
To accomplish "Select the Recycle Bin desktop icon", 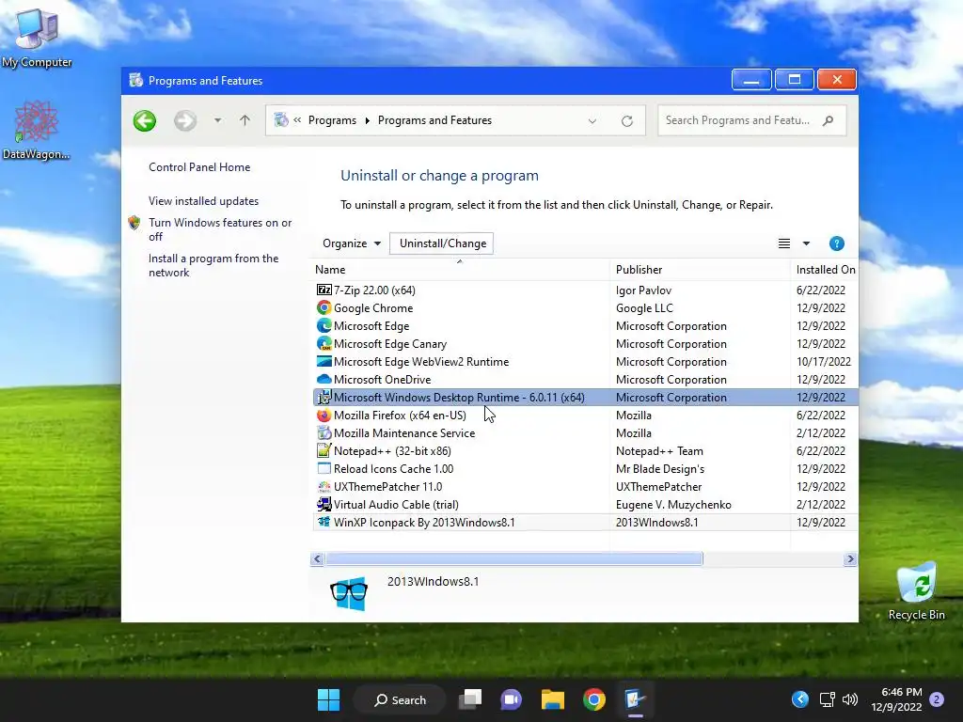I will 916,590.
